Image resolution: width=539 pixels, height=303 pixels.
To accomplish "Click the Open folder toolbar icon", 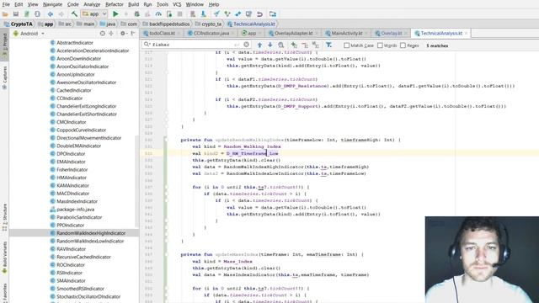I will click(5, 14).
